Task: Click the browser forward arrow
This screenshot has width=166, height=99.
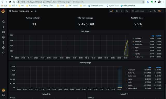Action: [x=6, y=2]
